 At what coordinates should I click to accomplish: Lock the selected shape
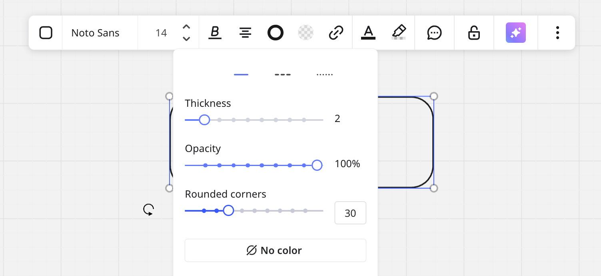[473, 32]
